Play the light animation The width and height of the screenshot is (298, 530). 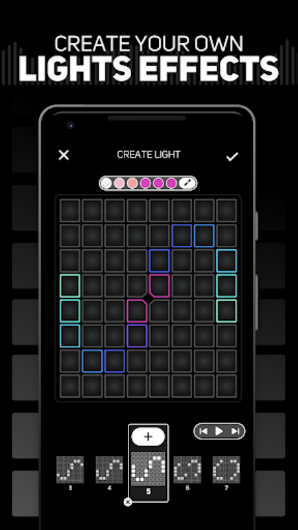click(x=219, y=431)
